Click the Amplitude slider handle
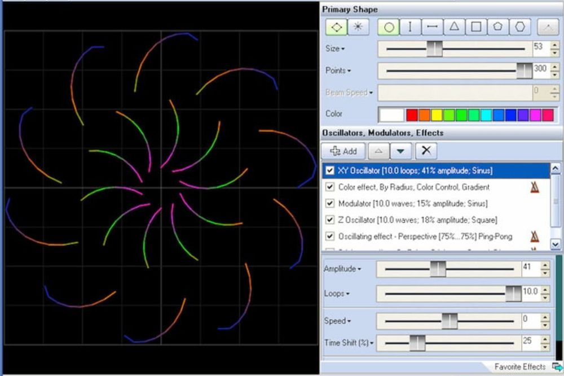Viewport: 564px width, 376px height. coord(438,269)
